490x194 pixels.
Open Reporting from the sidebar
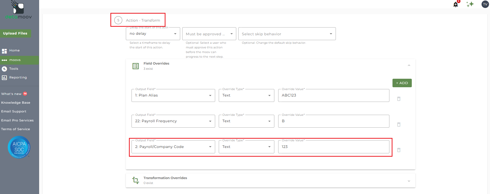18,77
